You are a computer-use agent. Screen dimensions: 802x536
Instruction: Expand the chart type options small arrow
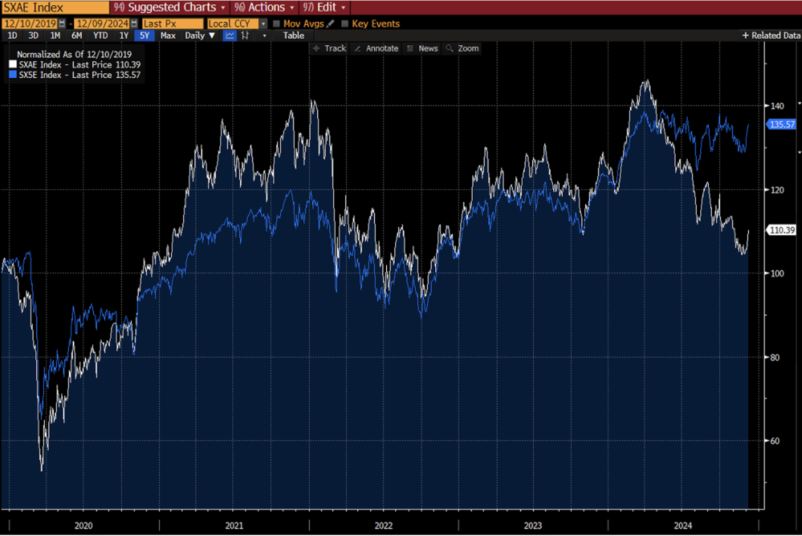click(x=265, y=36)
